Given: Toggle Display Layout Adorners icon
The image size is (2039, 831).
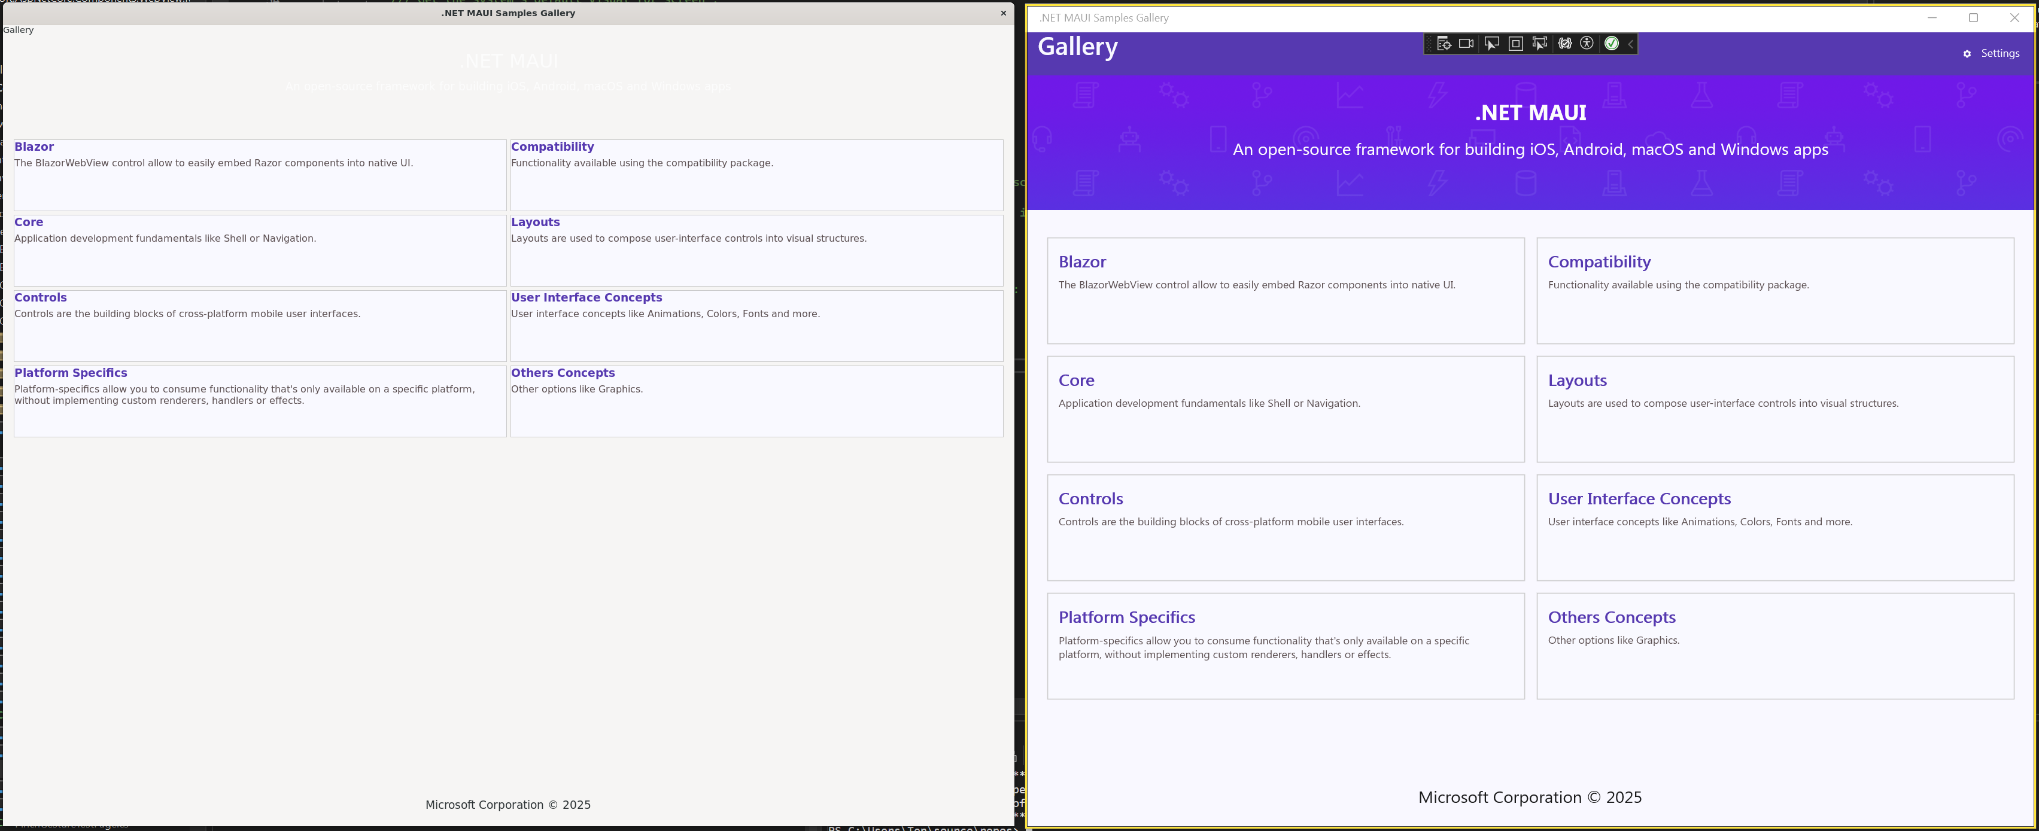Looking at the screenshot, I should pyautogui.click(x=1515, y=44).
